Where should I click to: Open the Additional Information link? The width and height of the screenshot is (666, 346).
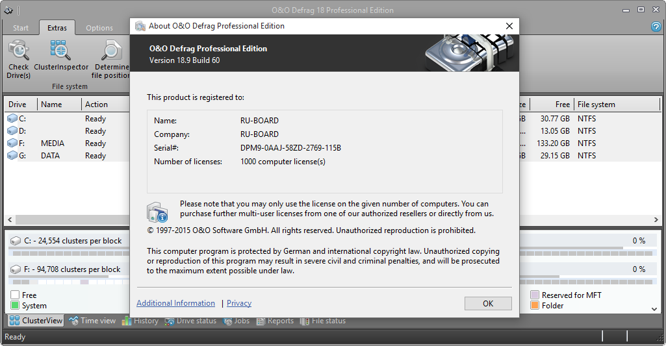pyautogui.click(x=176, y=303)
